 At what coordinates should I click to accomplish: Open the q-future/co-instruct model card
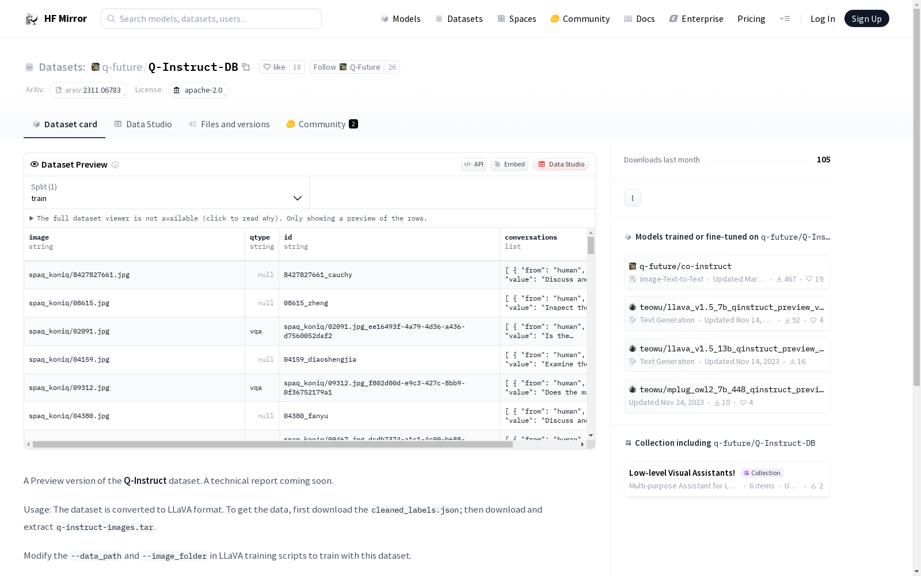[727, 272]
